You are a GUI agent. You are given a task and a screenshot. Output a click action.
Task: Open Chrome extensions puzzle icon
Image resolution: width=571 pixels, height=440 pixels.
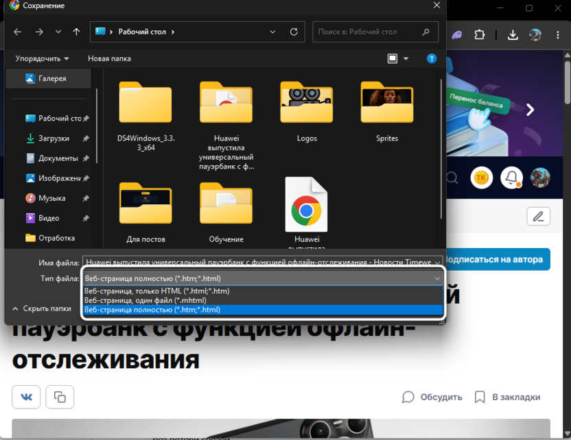click(x=480, y=35)
